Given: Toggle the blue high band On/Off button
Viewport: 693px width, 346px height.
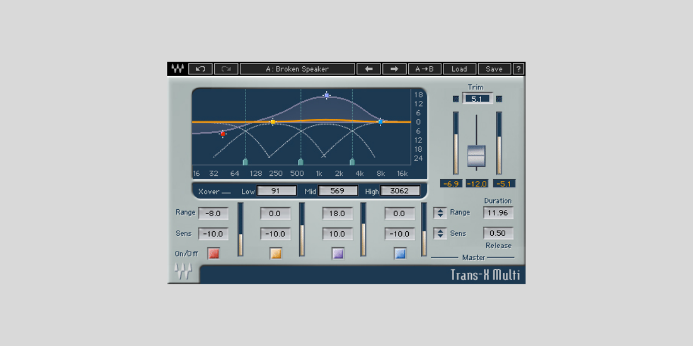Looking at the screenshot, I should point(400,253).
